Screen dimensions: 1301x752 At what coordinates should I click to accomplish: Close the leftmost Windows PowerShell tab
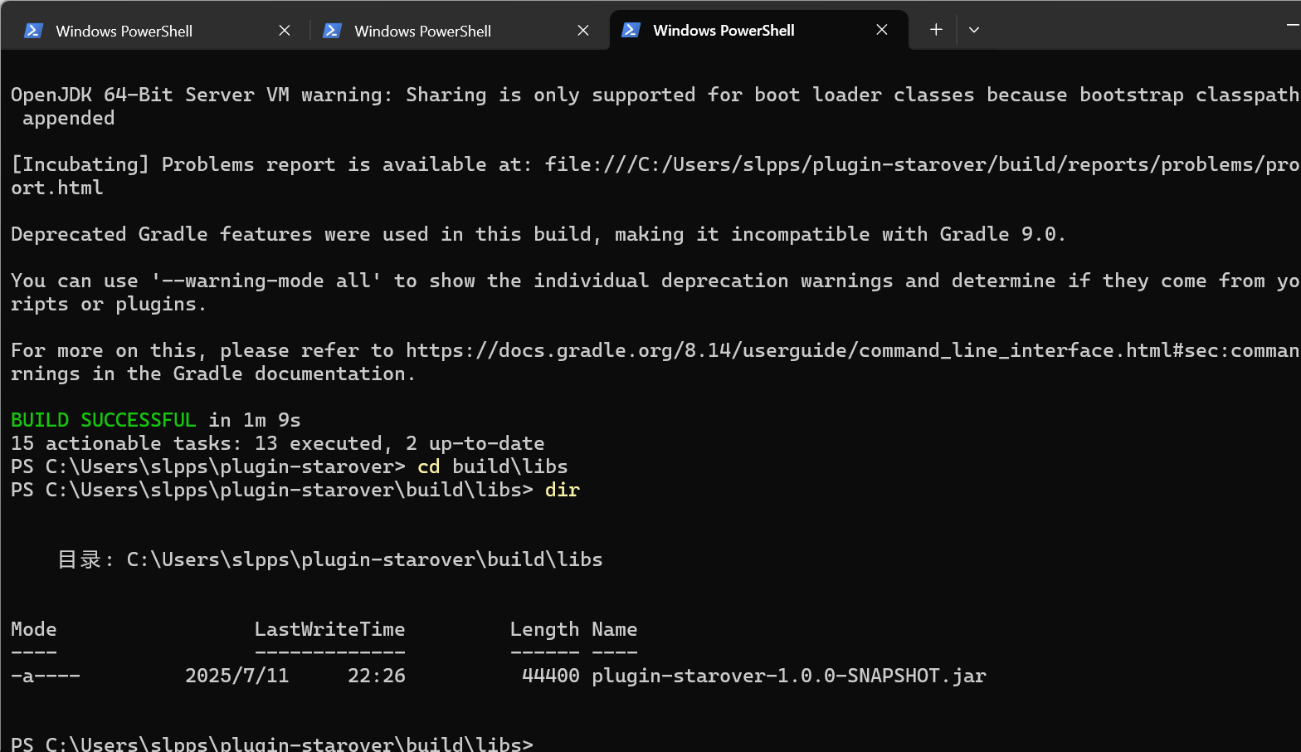(285, 31)
